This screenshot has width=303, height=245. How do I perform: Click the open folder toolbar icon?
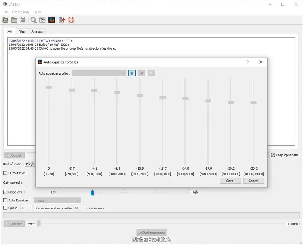tap(14, 20)
